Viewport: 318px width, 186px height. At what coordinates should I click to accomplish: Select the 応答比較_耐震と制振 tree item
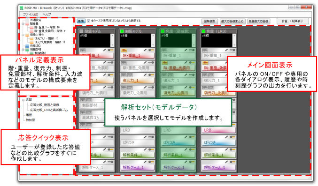click(45, 105)
